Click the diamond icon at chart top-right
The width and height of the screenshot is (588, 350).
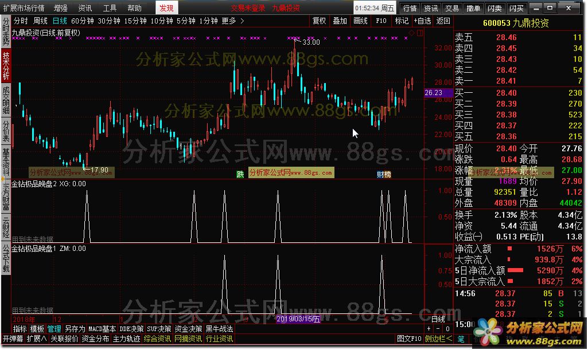click(x=412, y=33)
